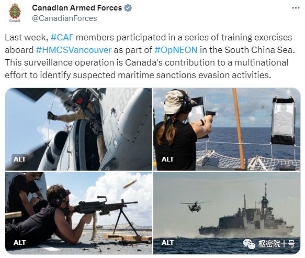Show ALT text on warship and helicopter photo
Image resolution: width=305 pixels, height=258 pixels.
pos(167,243)
